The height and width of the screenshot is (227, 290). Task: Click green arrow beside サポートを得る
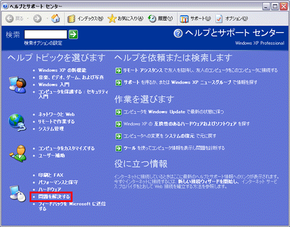click(x=118, y=83)
